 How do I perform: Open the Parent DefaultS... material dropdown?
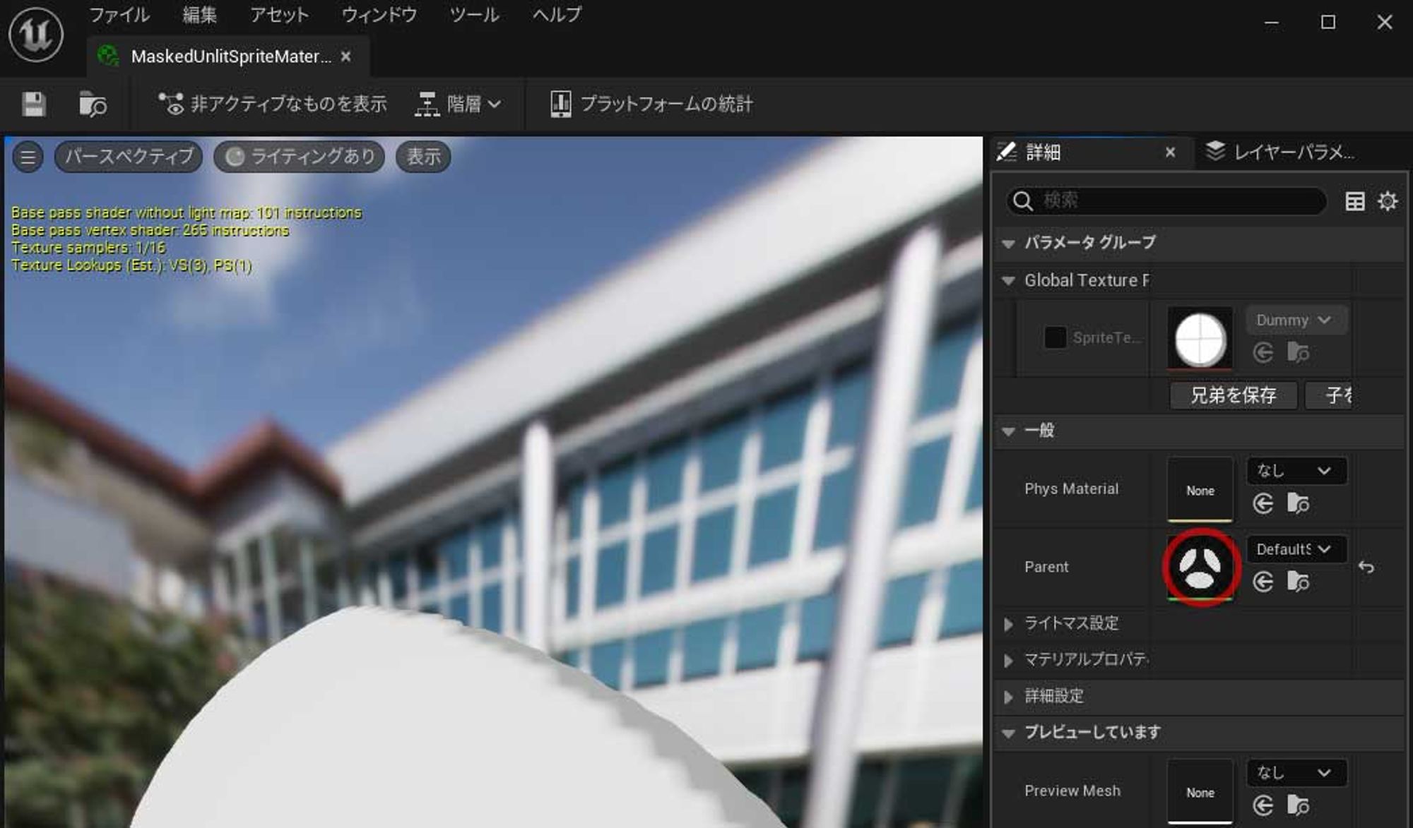pyautogui.click(x=1296, y=549)
